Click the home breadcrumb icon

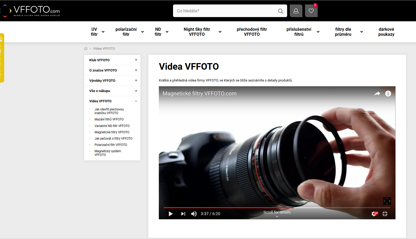[x=86, y=48]
